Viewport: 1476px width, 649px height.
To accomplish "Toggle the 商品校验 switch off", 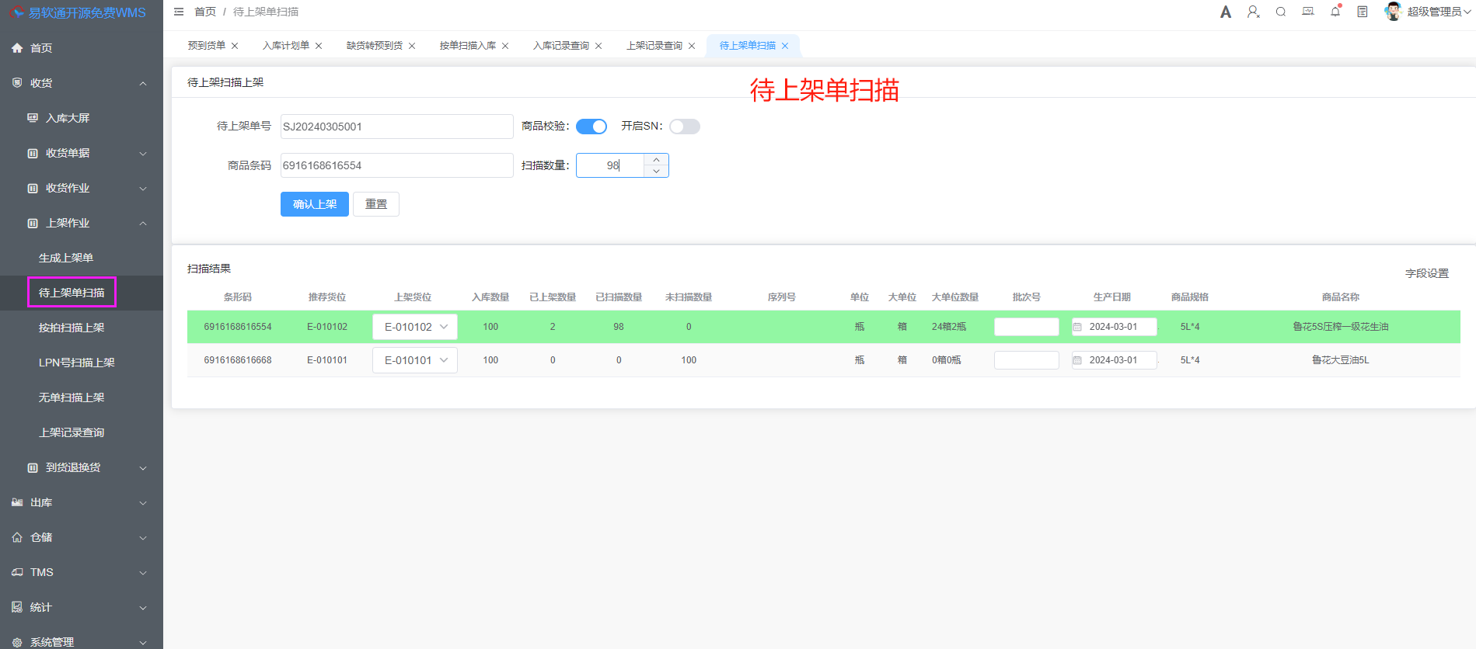I will (x=591, y=127).
